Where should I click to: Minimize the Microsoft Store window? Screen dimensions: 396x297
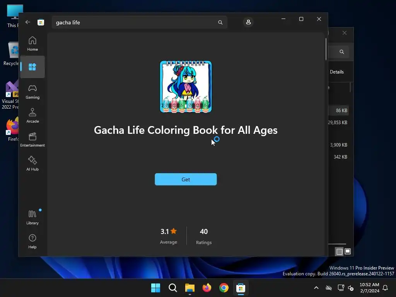pyautogui.click(x=283, y=19)
